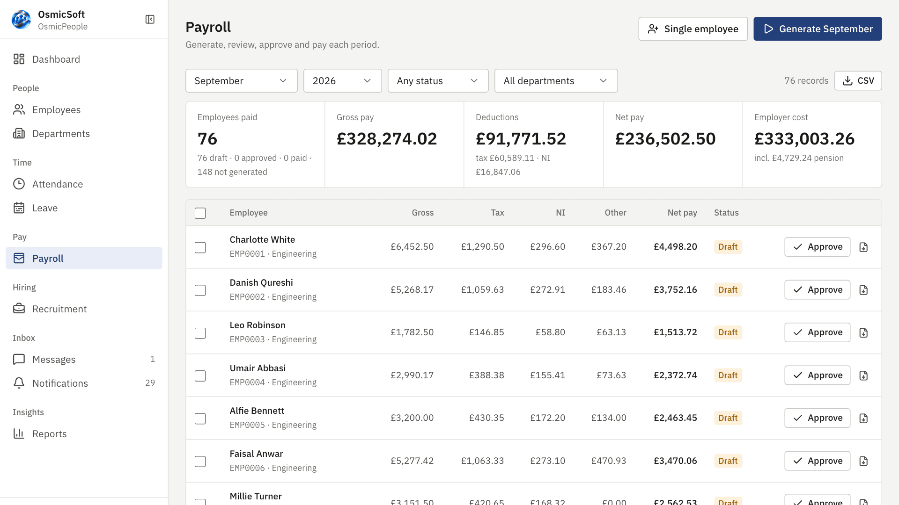The image size is (899, 505).
Task: Check the box for Umair Abbasi
Action: tap(200, 376)
